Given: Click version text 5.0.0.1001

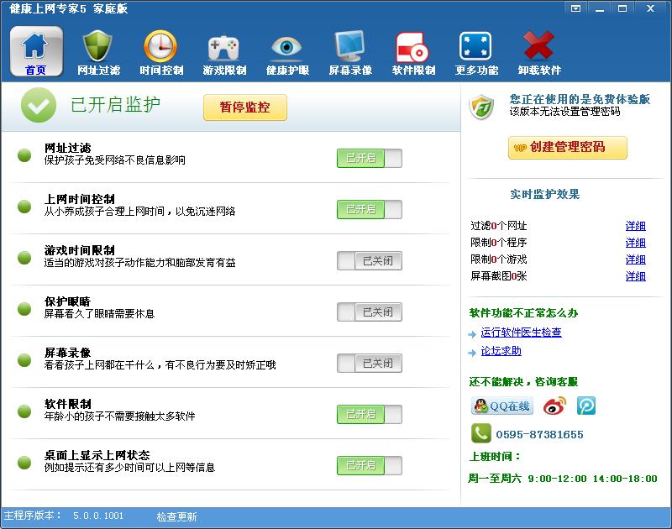Looking at the screenshot, I should point(98,516).
